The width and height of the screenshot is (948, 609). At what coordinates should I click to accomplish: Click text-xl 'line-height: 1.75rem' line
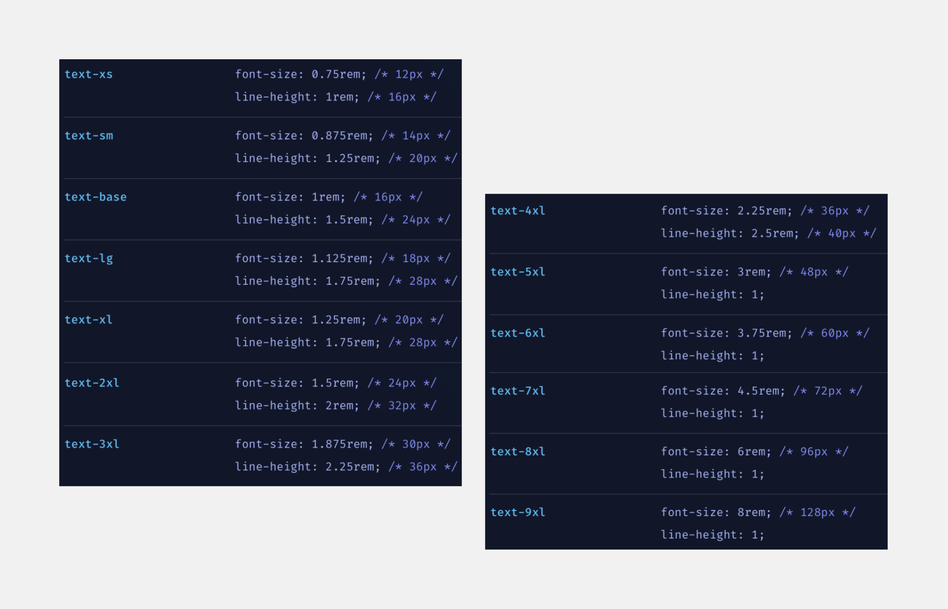[x=346, y=342]
